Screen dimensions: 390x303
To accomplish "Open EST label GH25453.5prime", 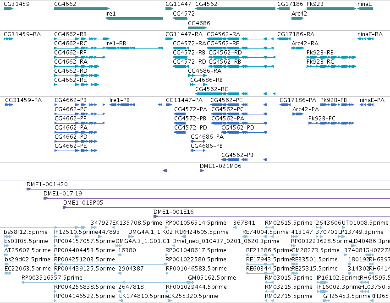I will 347,296.
